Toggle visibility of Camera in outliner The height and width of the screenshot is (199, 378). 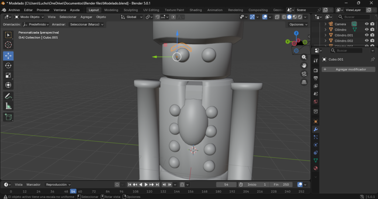[367, 24]
